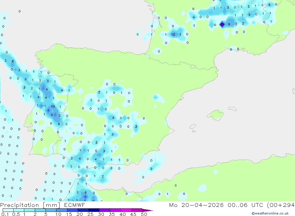Select the 40–45 mm magenta legend band
Viewport: 295px width, 216px height.
click(126, 210)
